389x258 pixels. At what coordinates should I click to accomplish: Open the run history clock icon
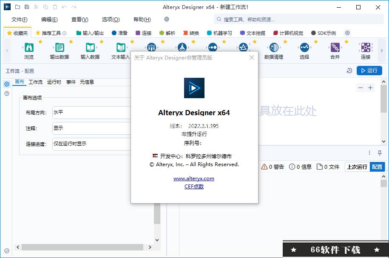coord(349,71)
